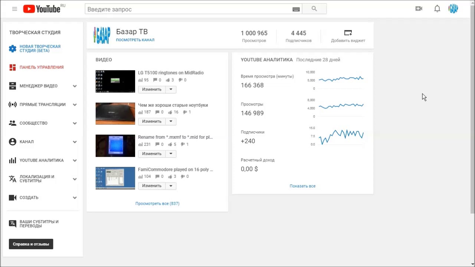Click the Базар ТВ channel logo
Image resolution: width=475 pixels, height=267 pixels.
click(102, 35)
